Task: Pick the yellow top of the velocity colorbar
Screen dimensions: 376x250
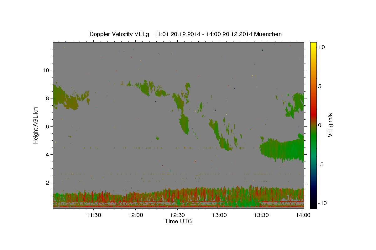Action: 313,45
